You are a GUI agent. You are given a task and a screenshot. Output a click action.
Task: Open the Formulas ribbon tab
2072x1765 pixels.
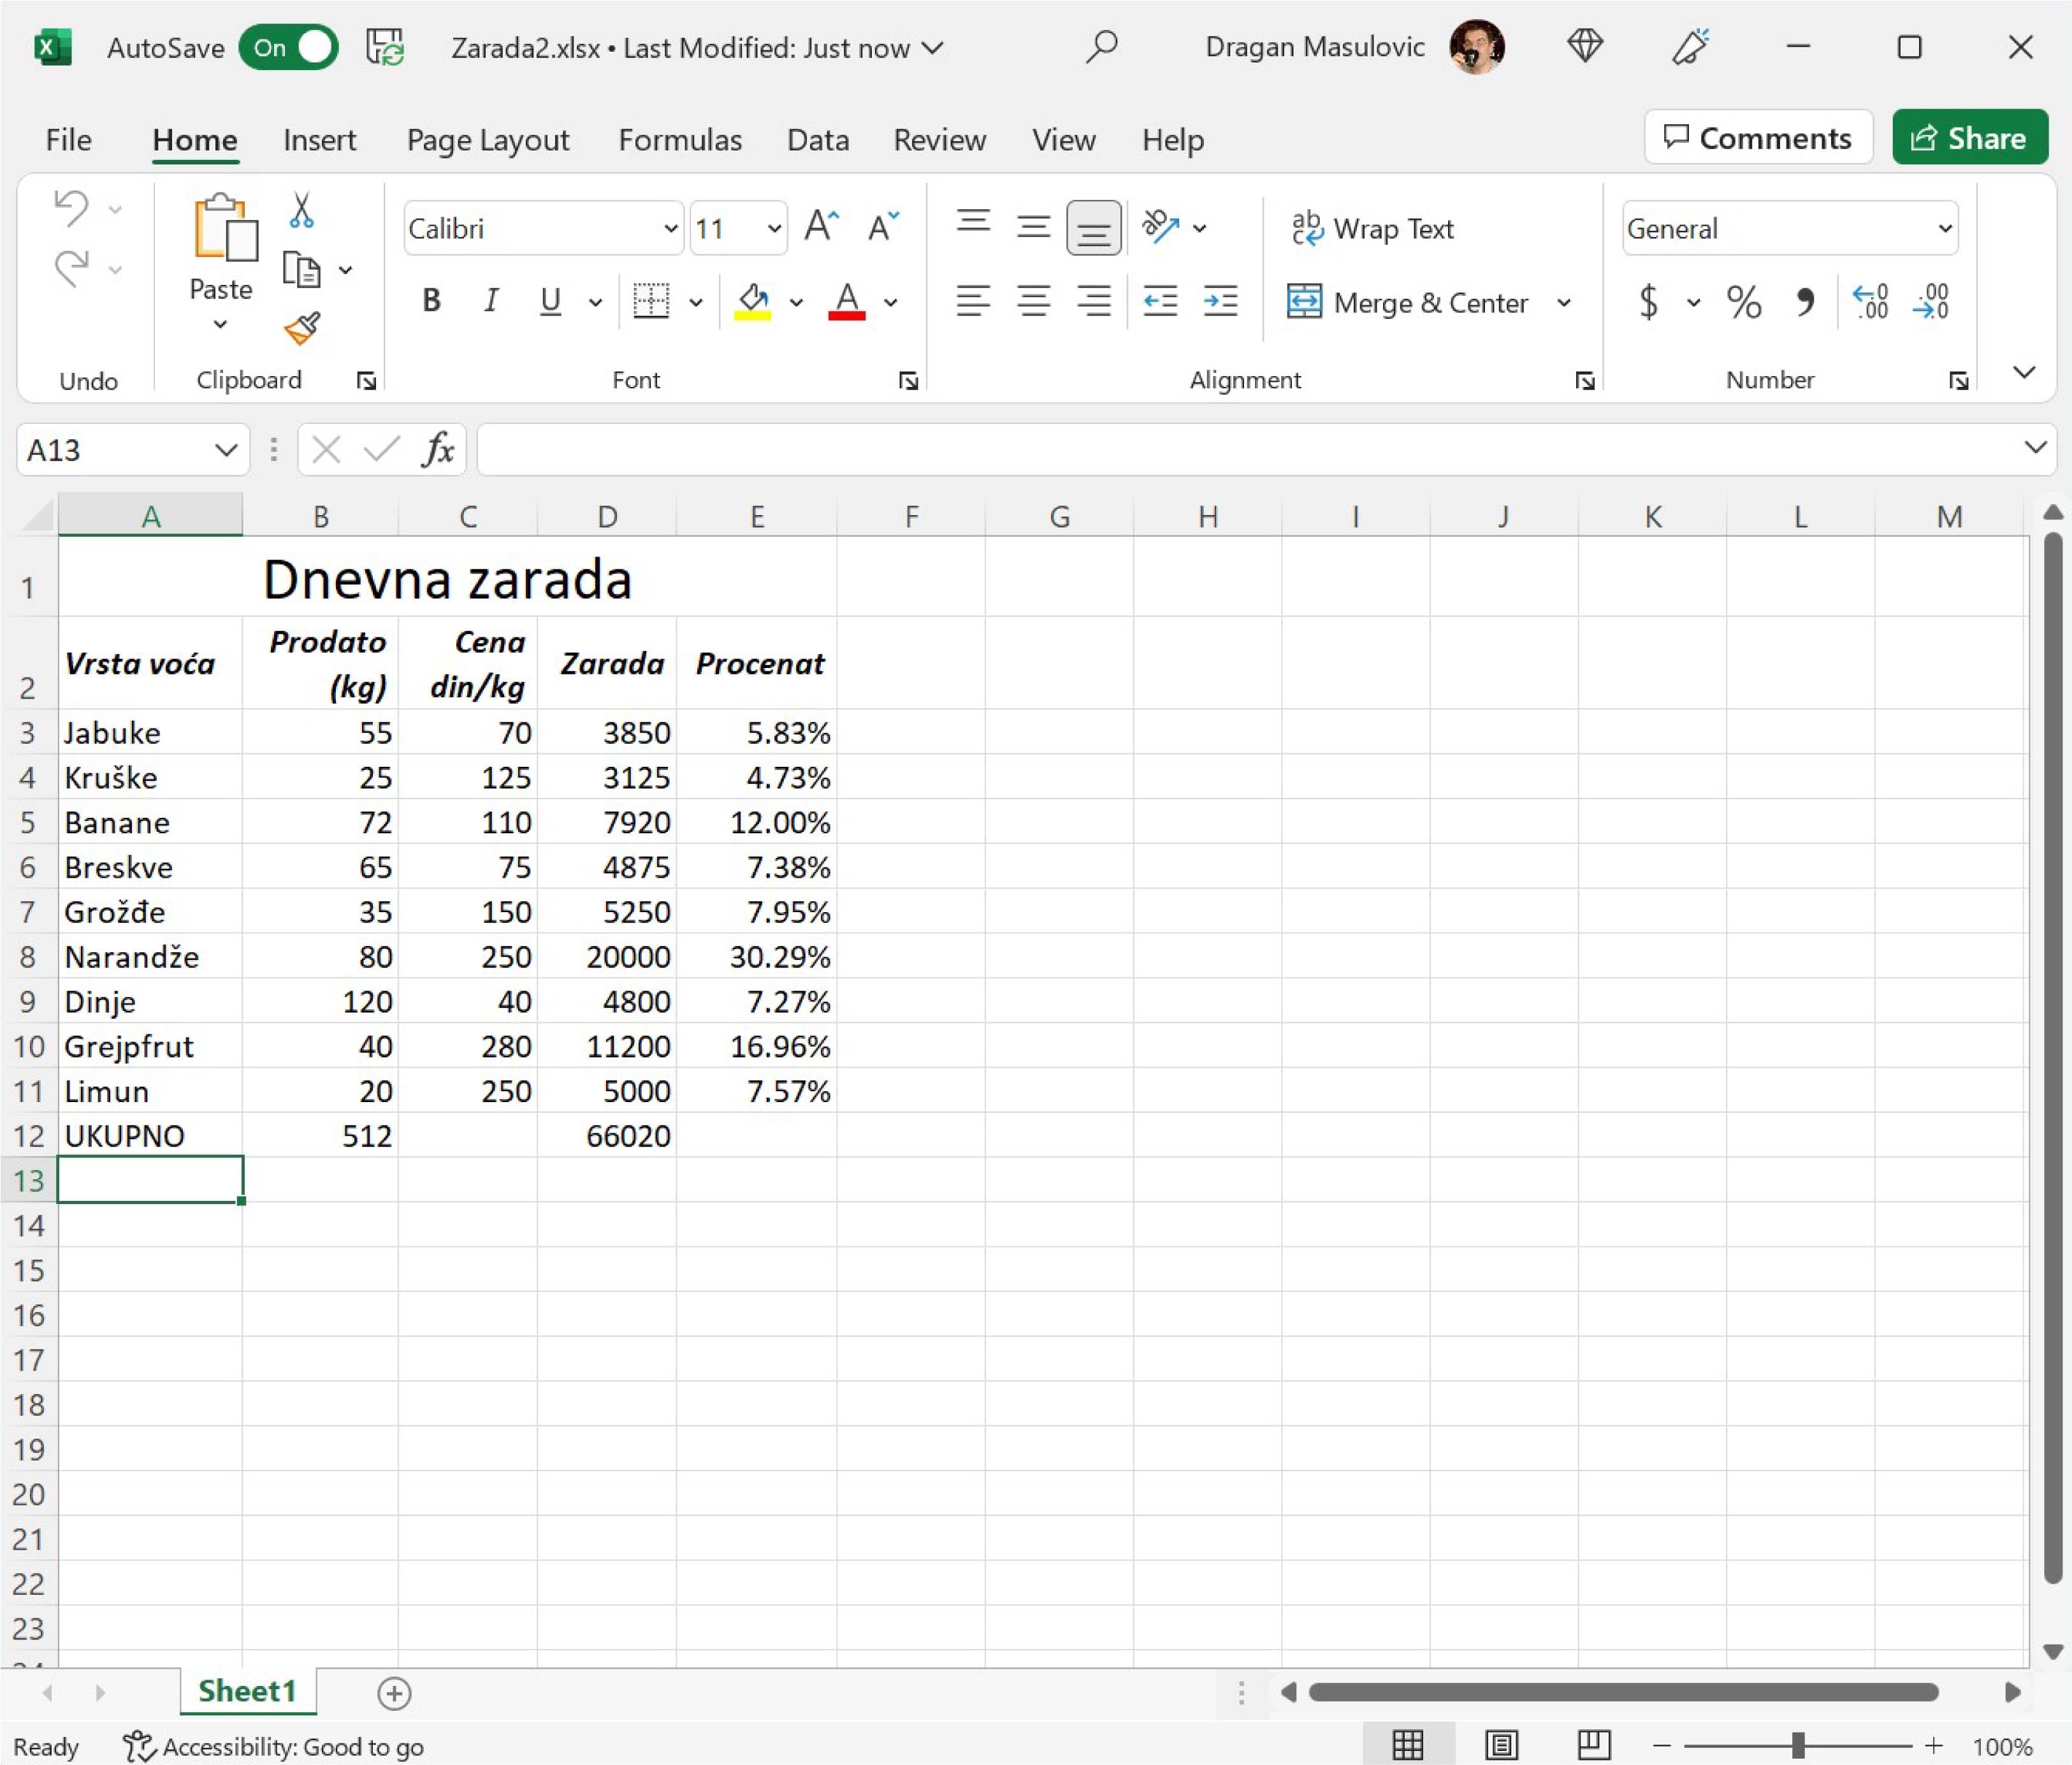(680, 140)
